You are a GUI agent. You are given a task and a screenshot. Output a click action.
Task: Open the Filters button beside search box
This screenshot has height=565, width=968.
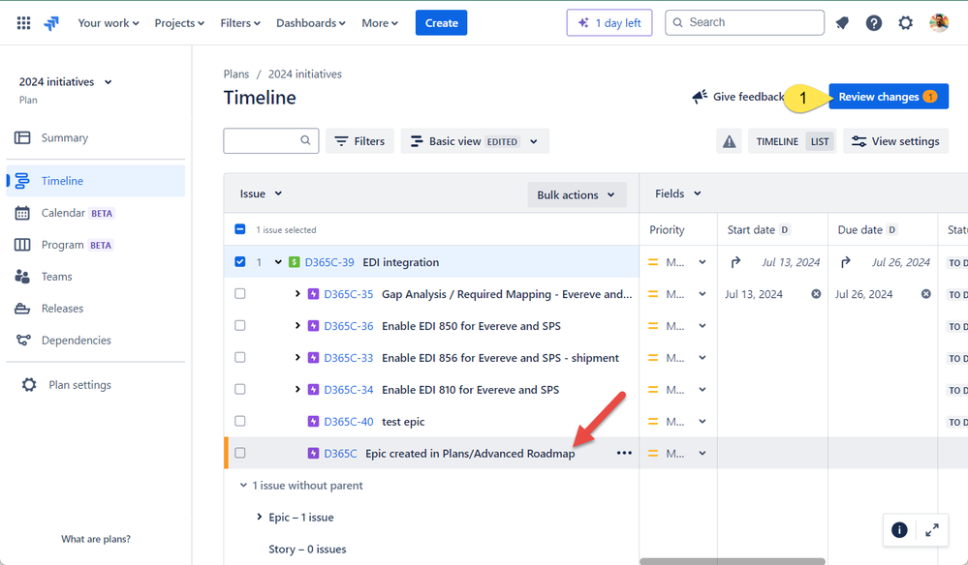tap(359, 141)
